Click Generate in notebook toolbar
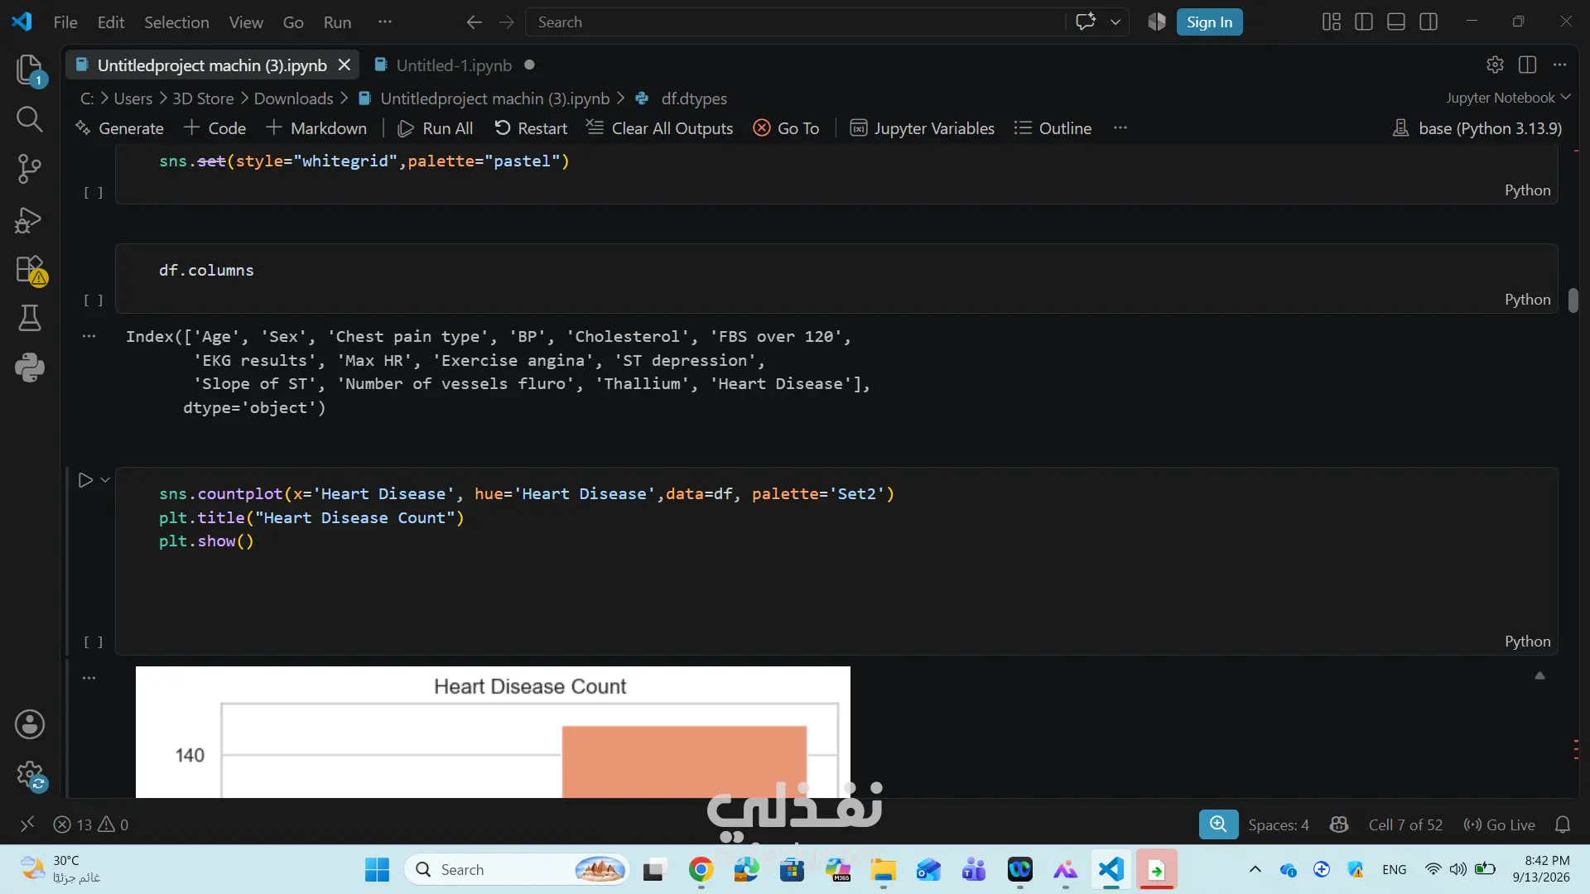This screenshot has width=1590, height=894. click(119, 128)
